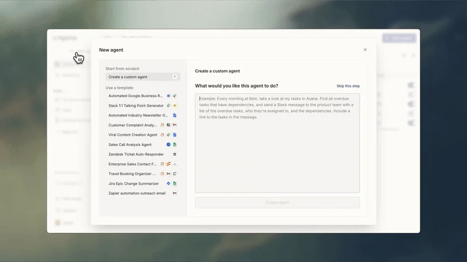
Task: Click Google Docs icon on Industry Newsletter row
Action: pyautogui.click(x=175, y=115)
